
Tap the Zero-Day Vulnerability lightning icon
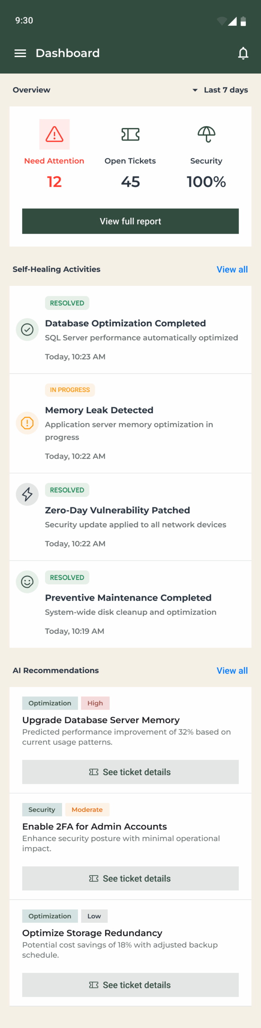[x=27, y=494]
